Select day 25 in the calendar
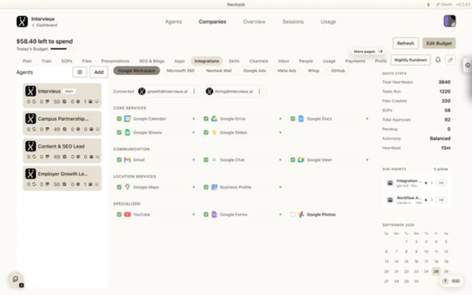 (x=436, y=271)
